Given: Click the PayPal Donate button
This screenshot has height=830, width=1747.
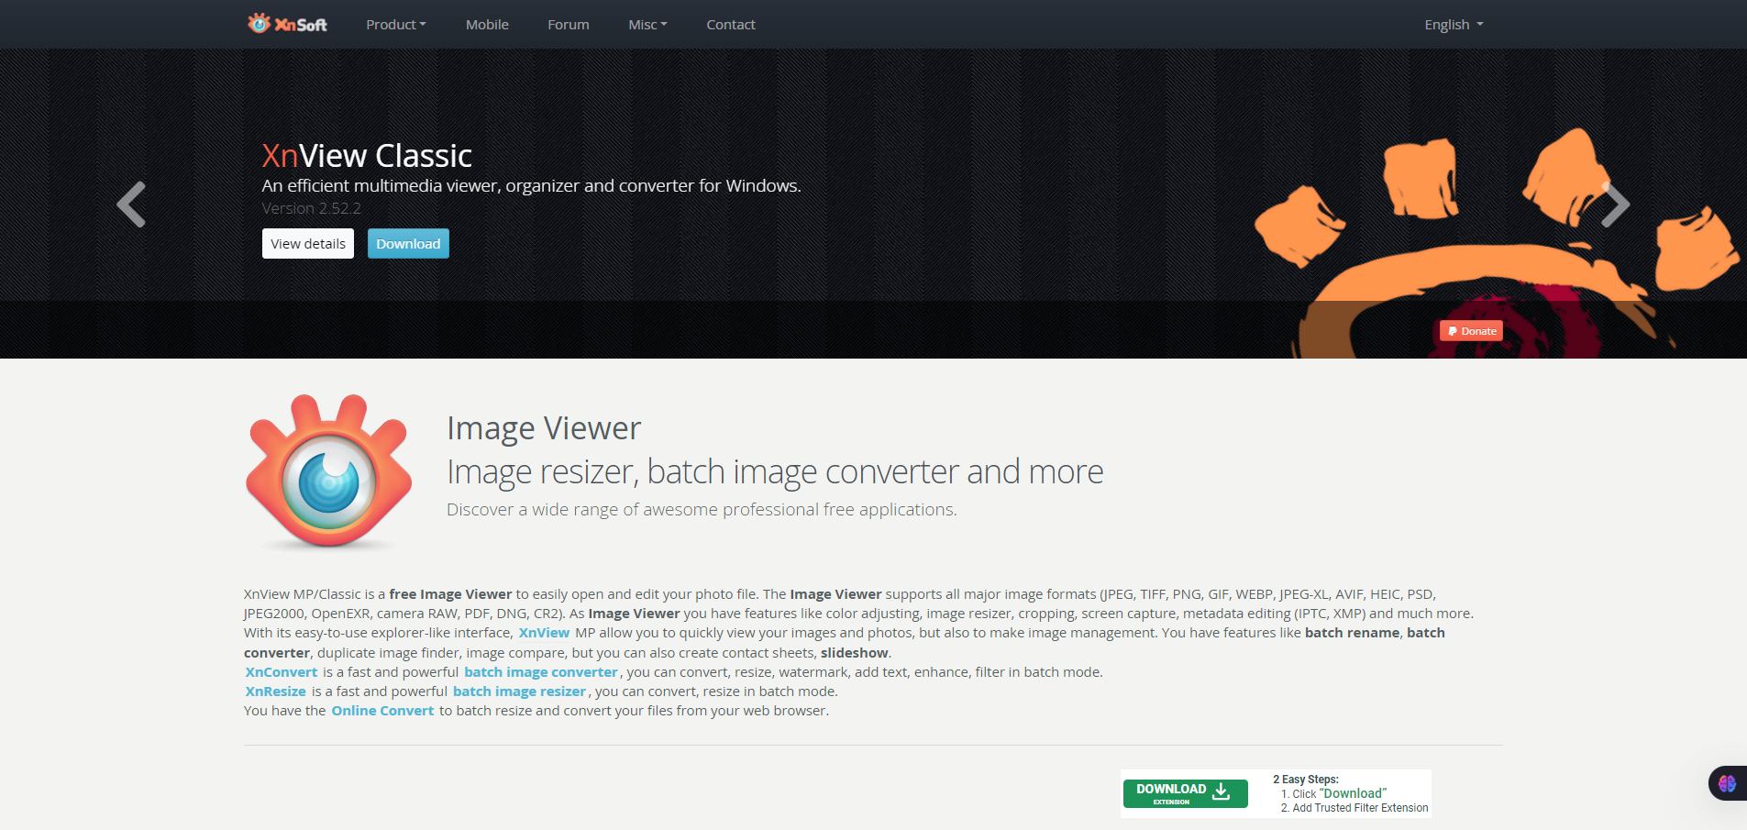Looking at the screenshot, I should [x=1471, y=331].
